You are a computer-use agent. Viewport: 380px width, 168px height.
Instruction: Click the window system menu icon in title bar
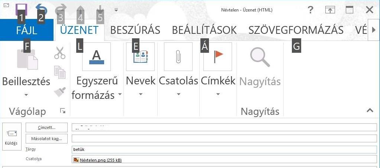(7, 5)
